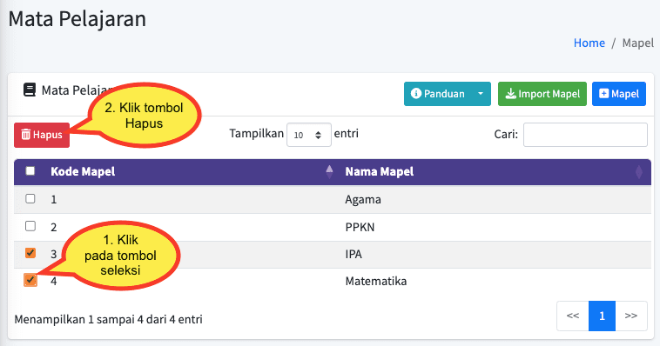Select page 1 in pagination
660x346 pixels.
[x=602, y=316]
